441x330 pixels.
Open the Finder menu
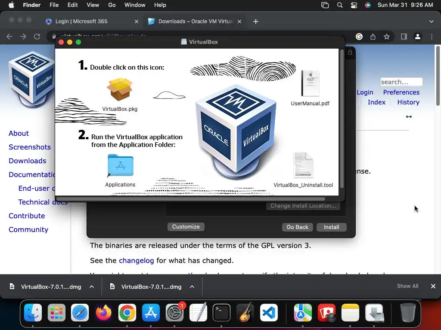point(31,5)
